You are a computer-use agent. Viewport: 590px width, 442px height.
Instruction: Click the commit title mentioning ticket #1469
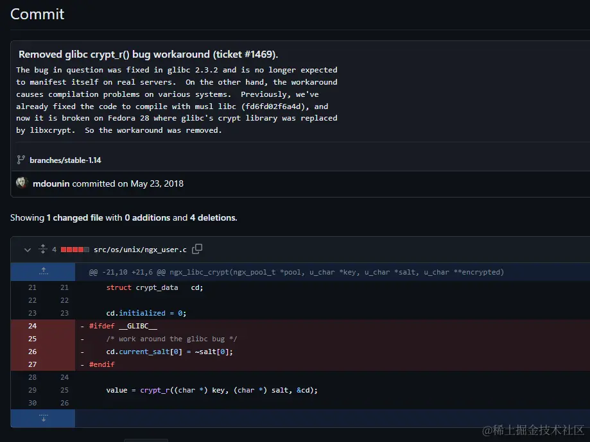pyautogui.click(x=148, y=54)
